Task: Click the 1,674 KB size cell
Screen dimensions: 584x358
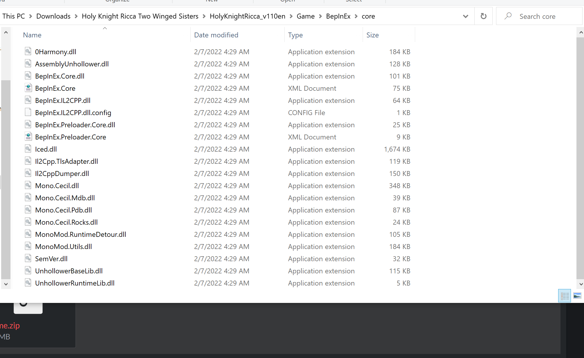Action: pos(397,149)
